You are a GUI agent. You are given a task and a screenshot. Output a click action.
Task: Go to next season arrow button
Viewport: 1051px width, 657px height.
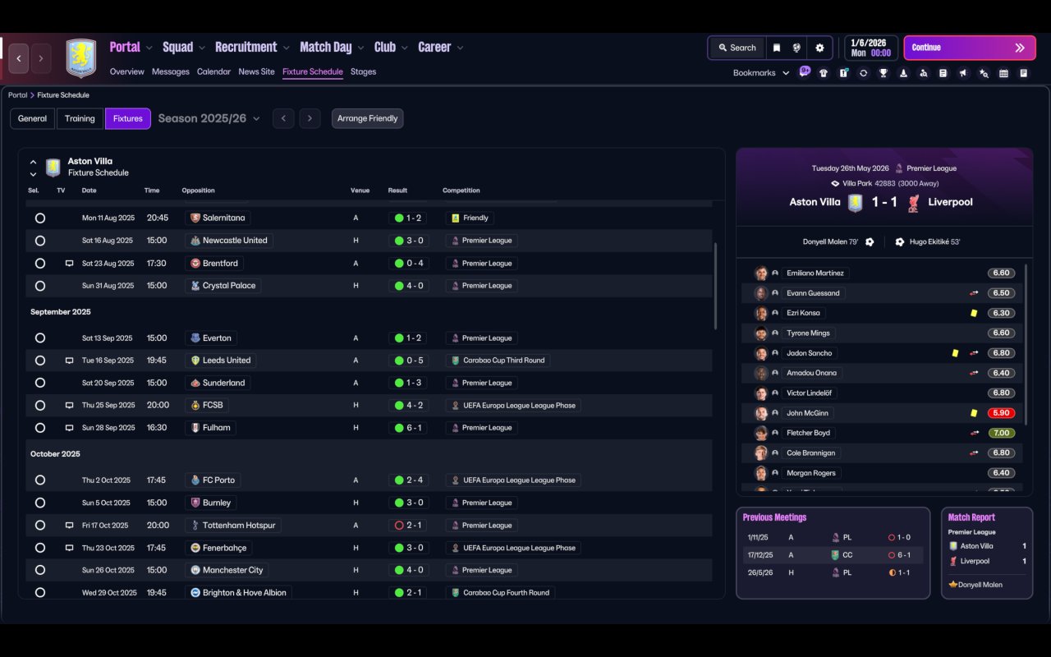point(310,119)
